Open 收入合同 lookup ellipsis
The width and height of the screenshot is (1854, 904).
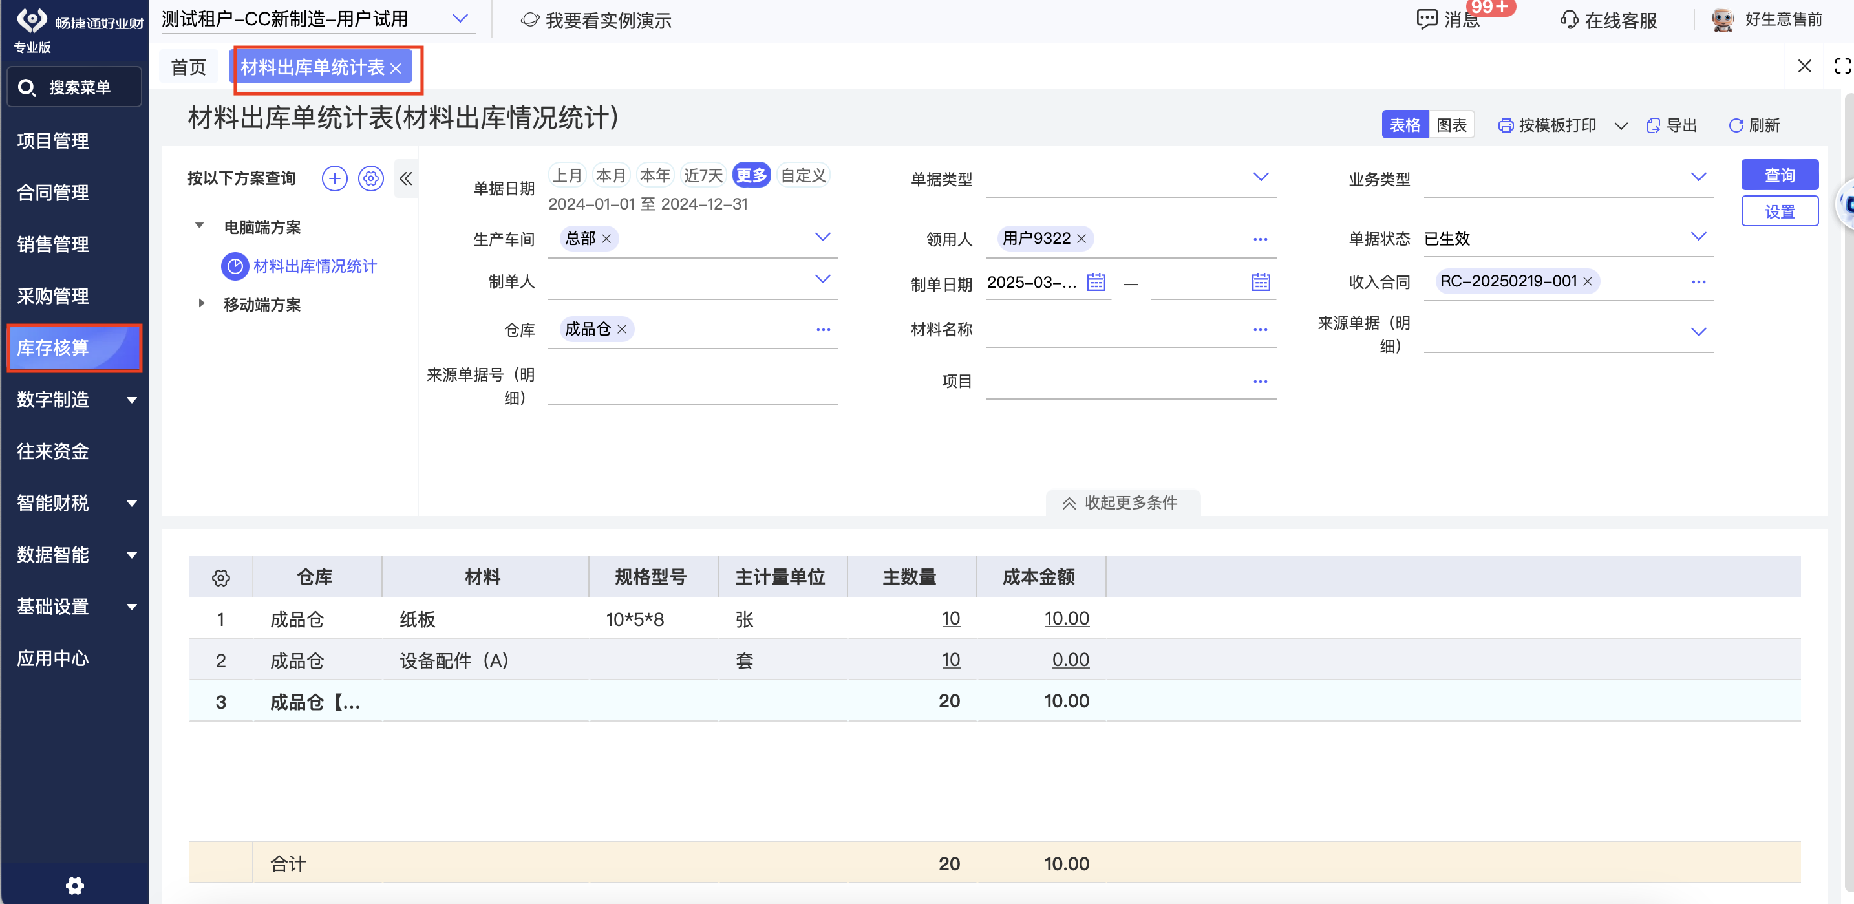tap(1699, 282)
